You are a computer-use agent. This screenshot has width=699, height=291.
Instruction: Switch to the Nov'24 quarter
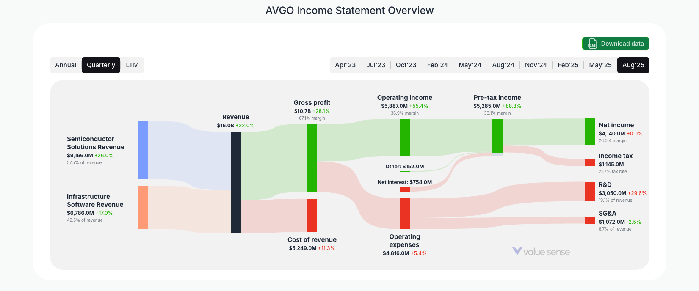(x=535, y=65)
